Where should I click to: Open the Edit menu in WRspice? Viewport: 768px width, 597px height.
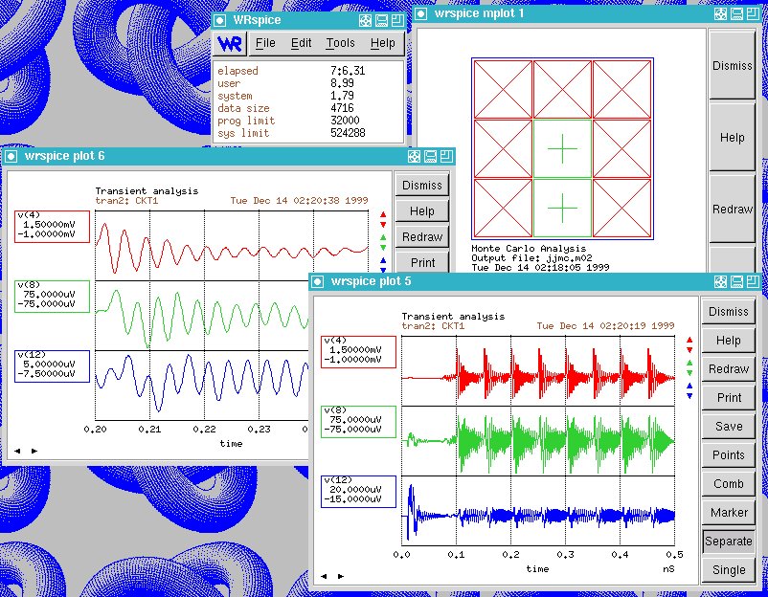coord(302,43)
